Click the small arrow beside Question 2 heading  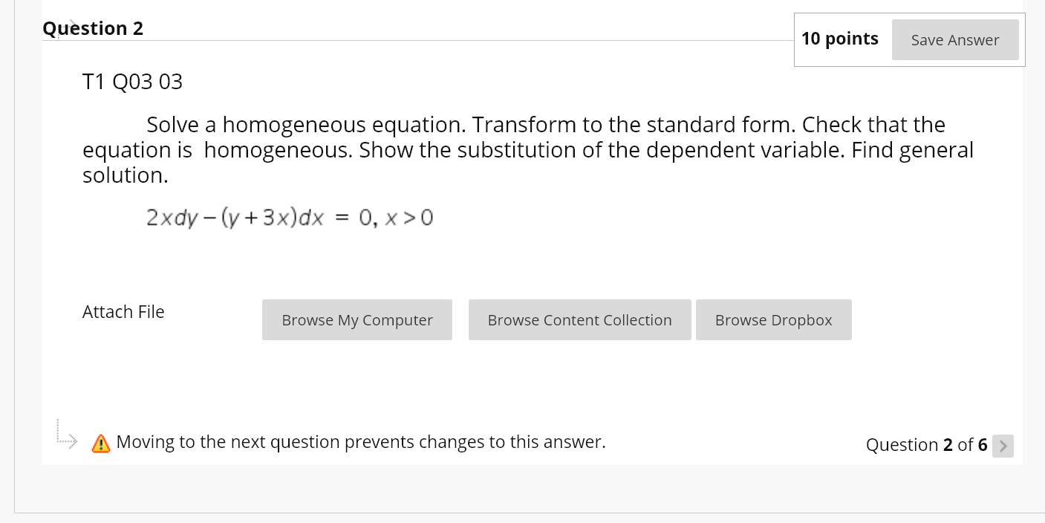[71, 22]
